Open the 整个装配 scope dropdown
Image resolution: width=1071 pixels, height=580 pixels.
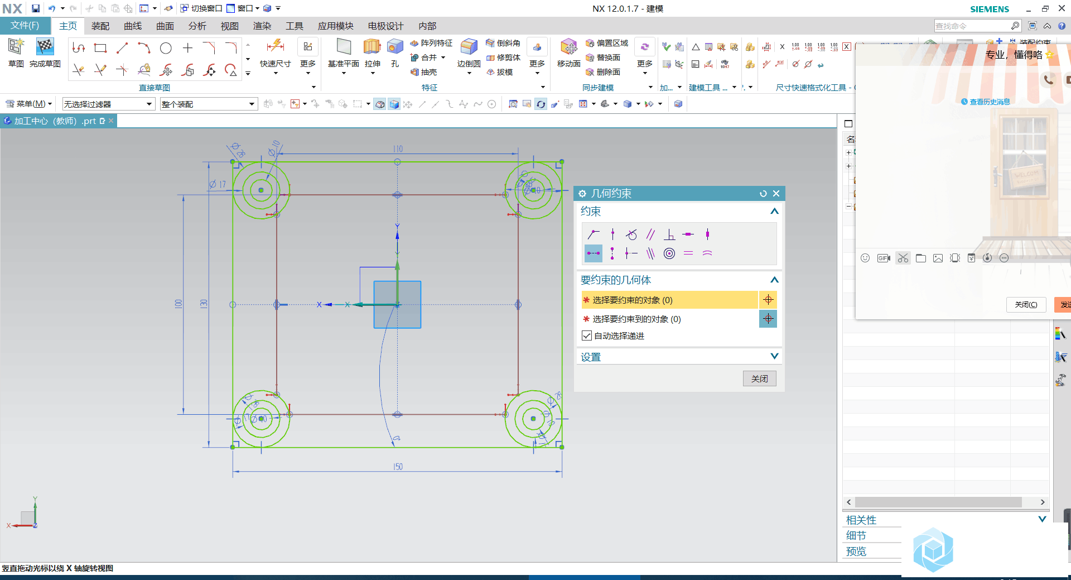click(x=209, y=104)
